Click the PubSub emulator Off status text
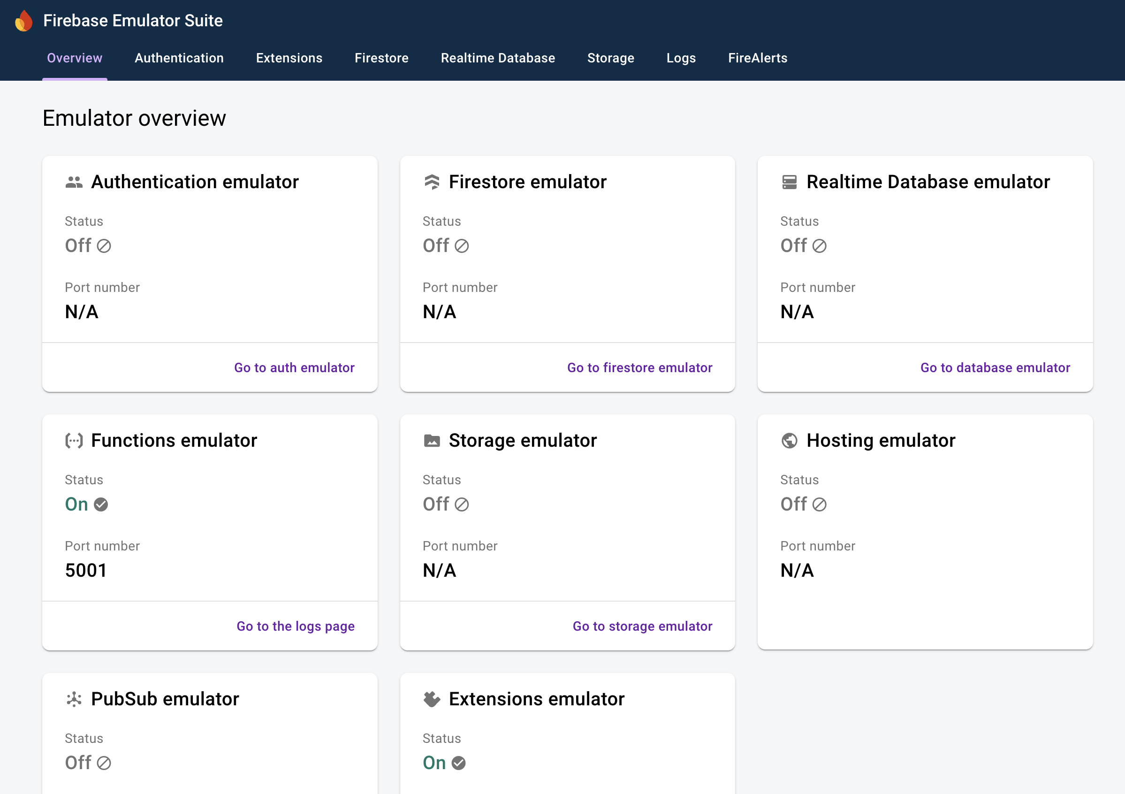The height and width of the screenshot is (794, 1125). pos(78,763)
